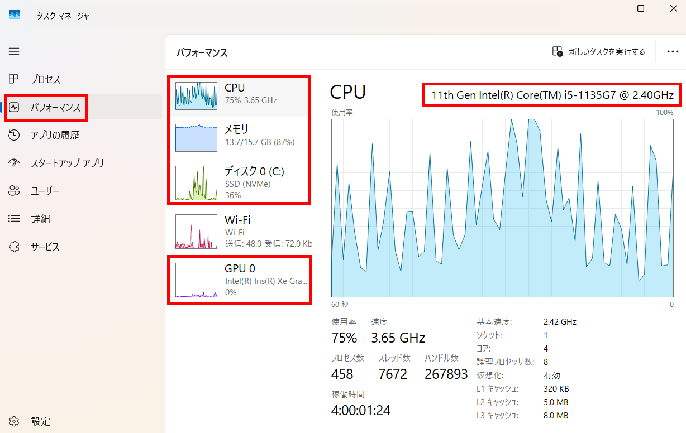
Task: Open the ユーザー users icon
Action: 14,191
